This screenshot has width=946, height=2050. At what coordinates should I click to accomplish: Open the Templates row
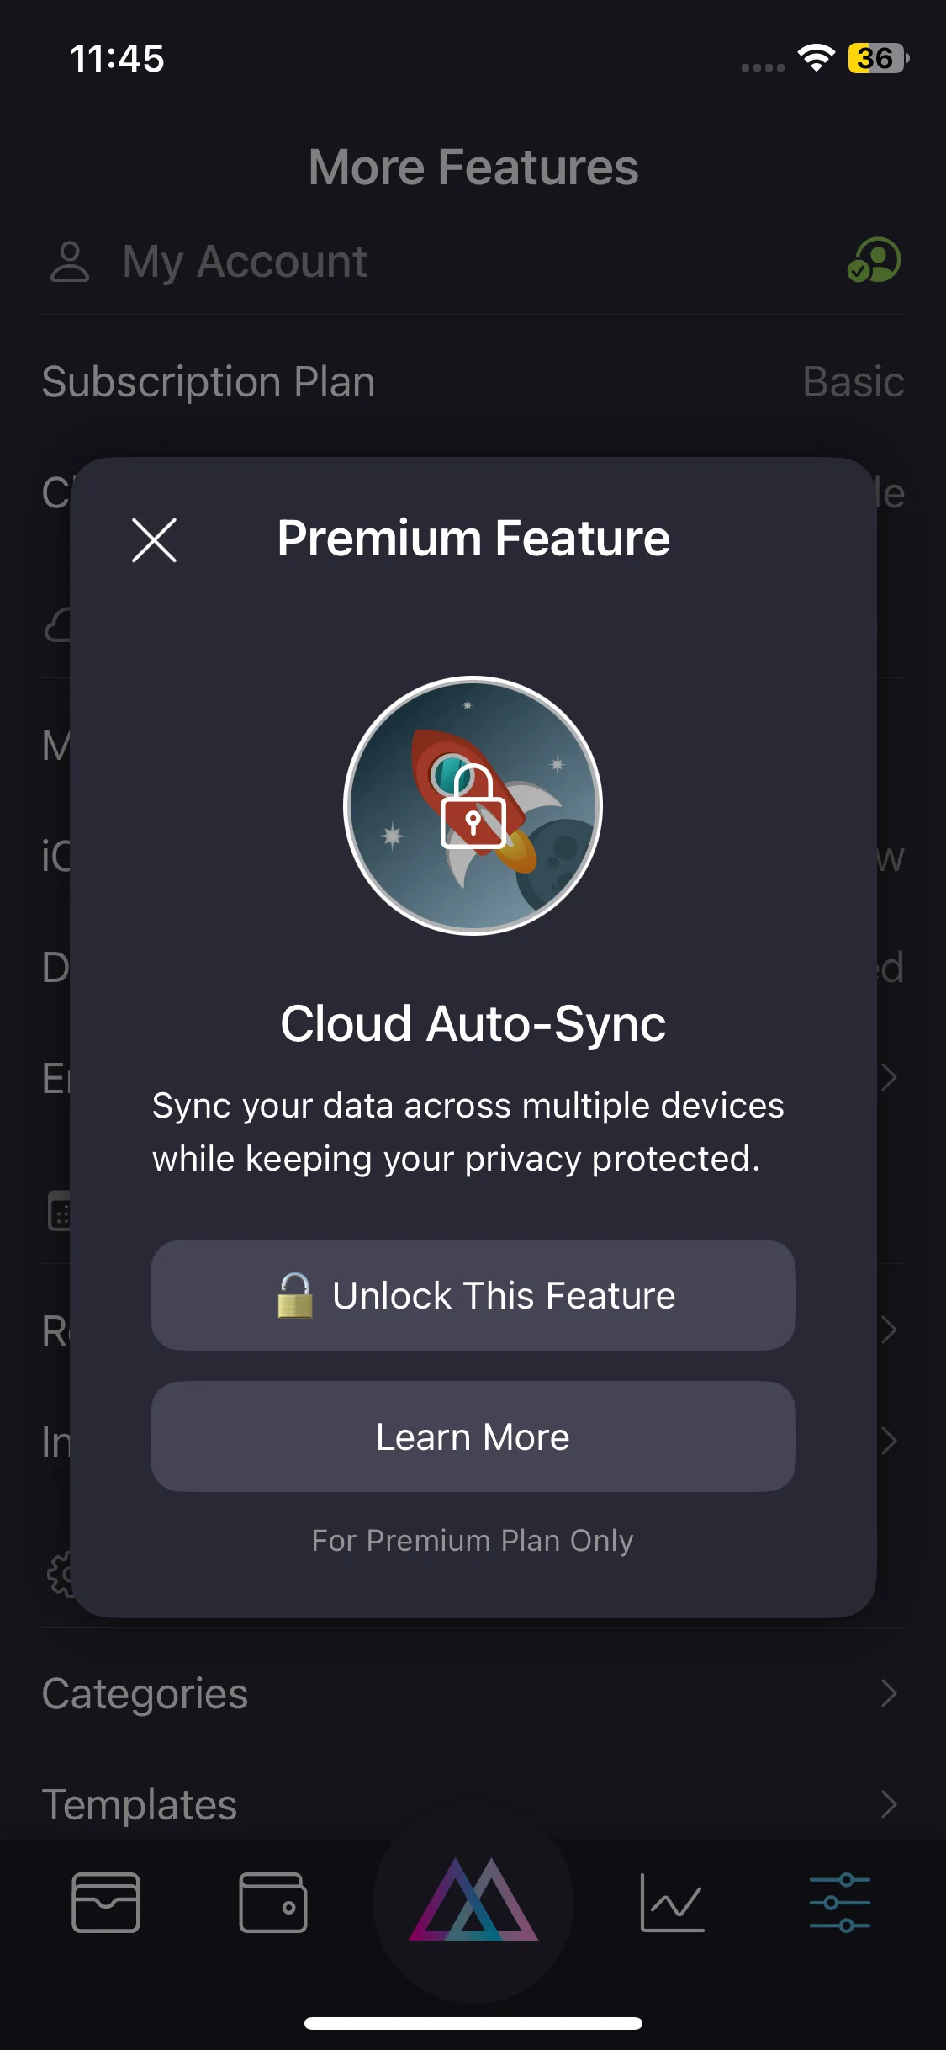[140, 1804]
